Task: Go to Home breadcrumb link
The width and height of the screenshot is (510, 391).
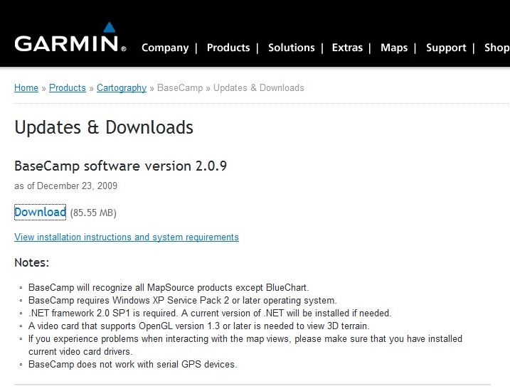Action: pos(26,87)
